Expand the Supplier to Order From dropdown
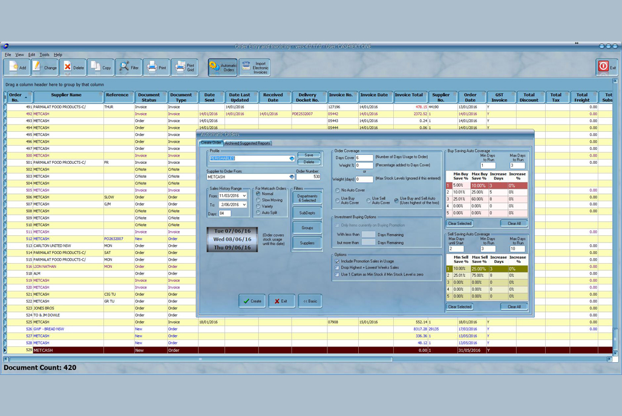Screen dimensions: 622x416 (x=292, y=177)
